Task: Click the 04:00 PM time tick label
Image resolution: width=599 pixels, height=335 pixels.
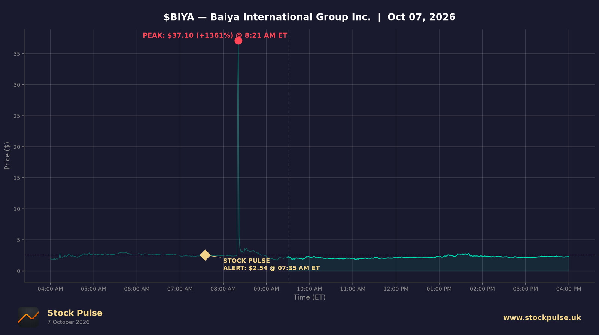Action: tap(569, 289)
